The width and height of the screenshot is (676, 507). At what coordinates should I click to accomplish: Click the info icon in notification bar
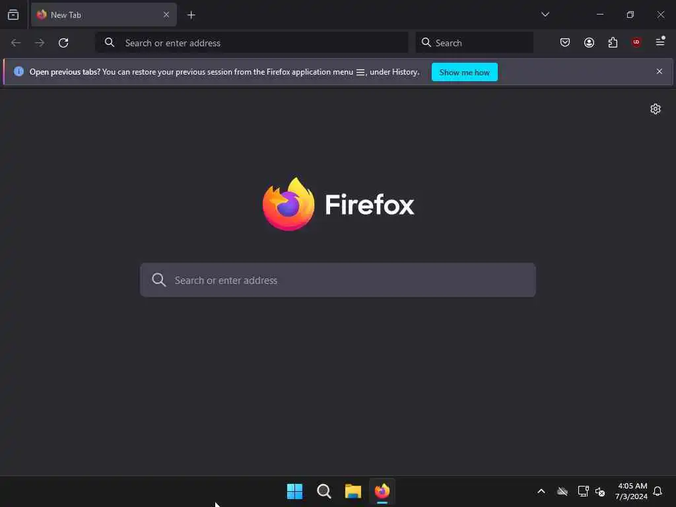tap(18, 71)
